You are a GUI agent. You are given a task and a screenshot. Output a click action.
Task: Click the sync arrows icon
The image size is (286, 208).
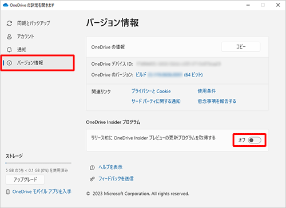coord(9,23)
